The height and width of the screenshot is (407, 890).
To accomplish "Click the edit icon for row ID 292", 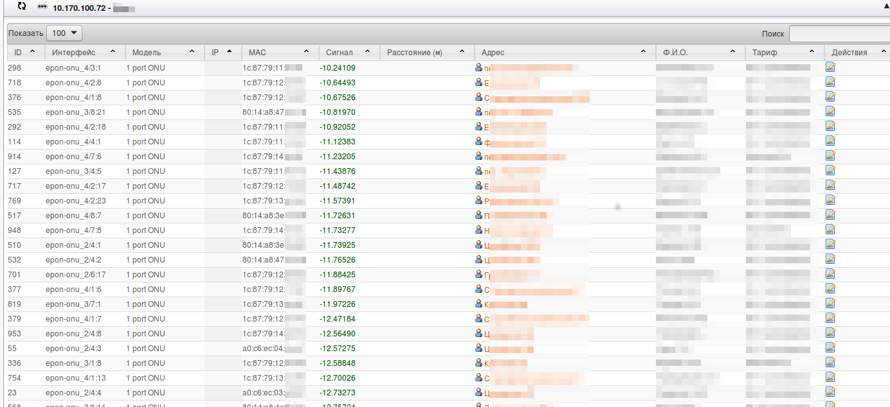I will 830,126.
